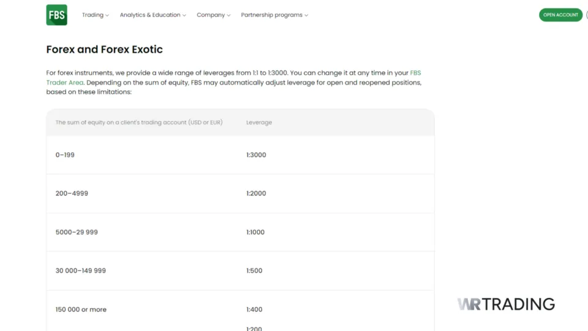Expand the Analytics & Education chevron
Viewport: 588px width, 331px height.
[x=184, y=15]
